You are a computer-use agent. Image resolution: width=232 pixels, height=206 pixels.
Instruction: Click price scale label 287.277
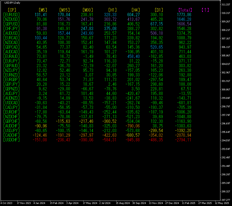[226, 200]
